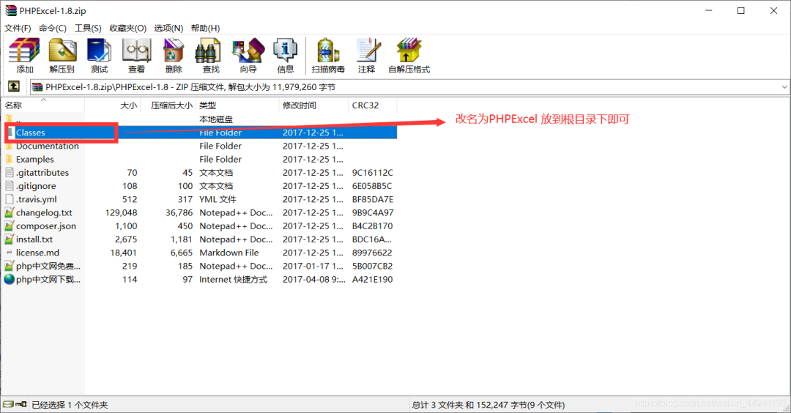Click the drive icon in status bar
791x413 pixels.
[x=8, y=404]
